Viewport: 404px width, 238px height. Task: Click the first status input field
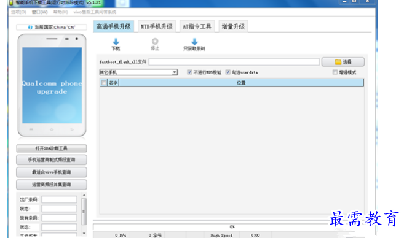click(x=59, y=209)
